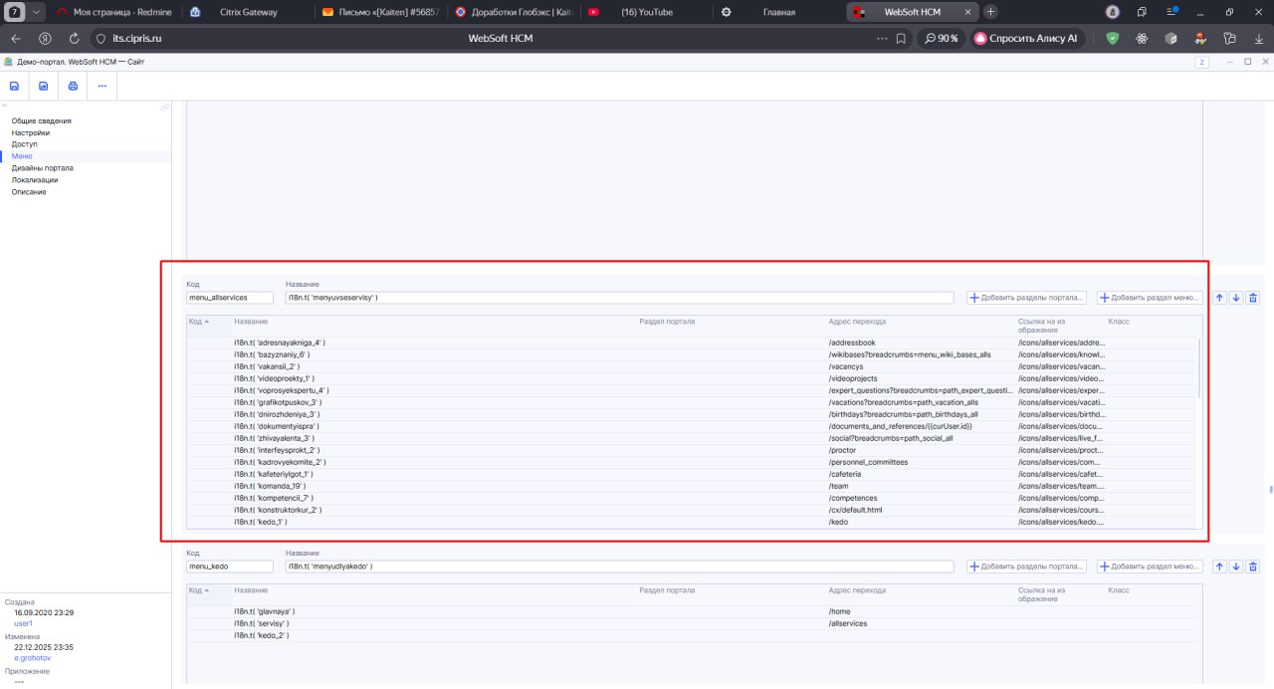
Task: Click the Save icon in the toolbar
Action: click(14, 87)
